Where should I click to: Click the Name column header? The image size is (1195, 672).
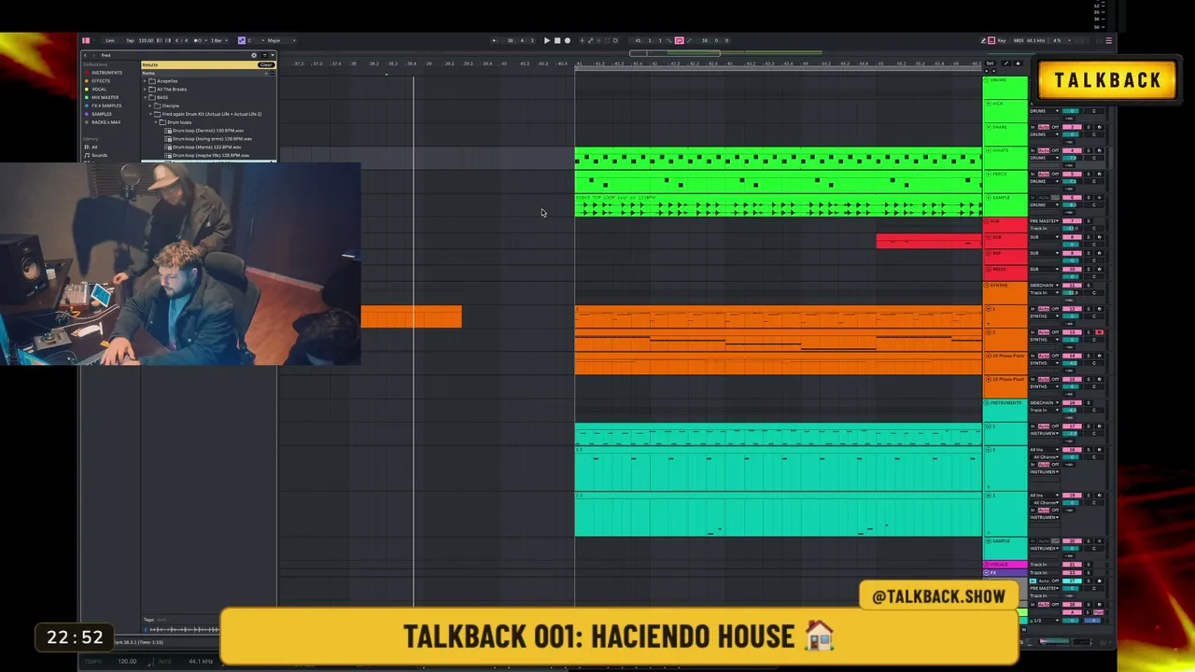pos(148,73)
